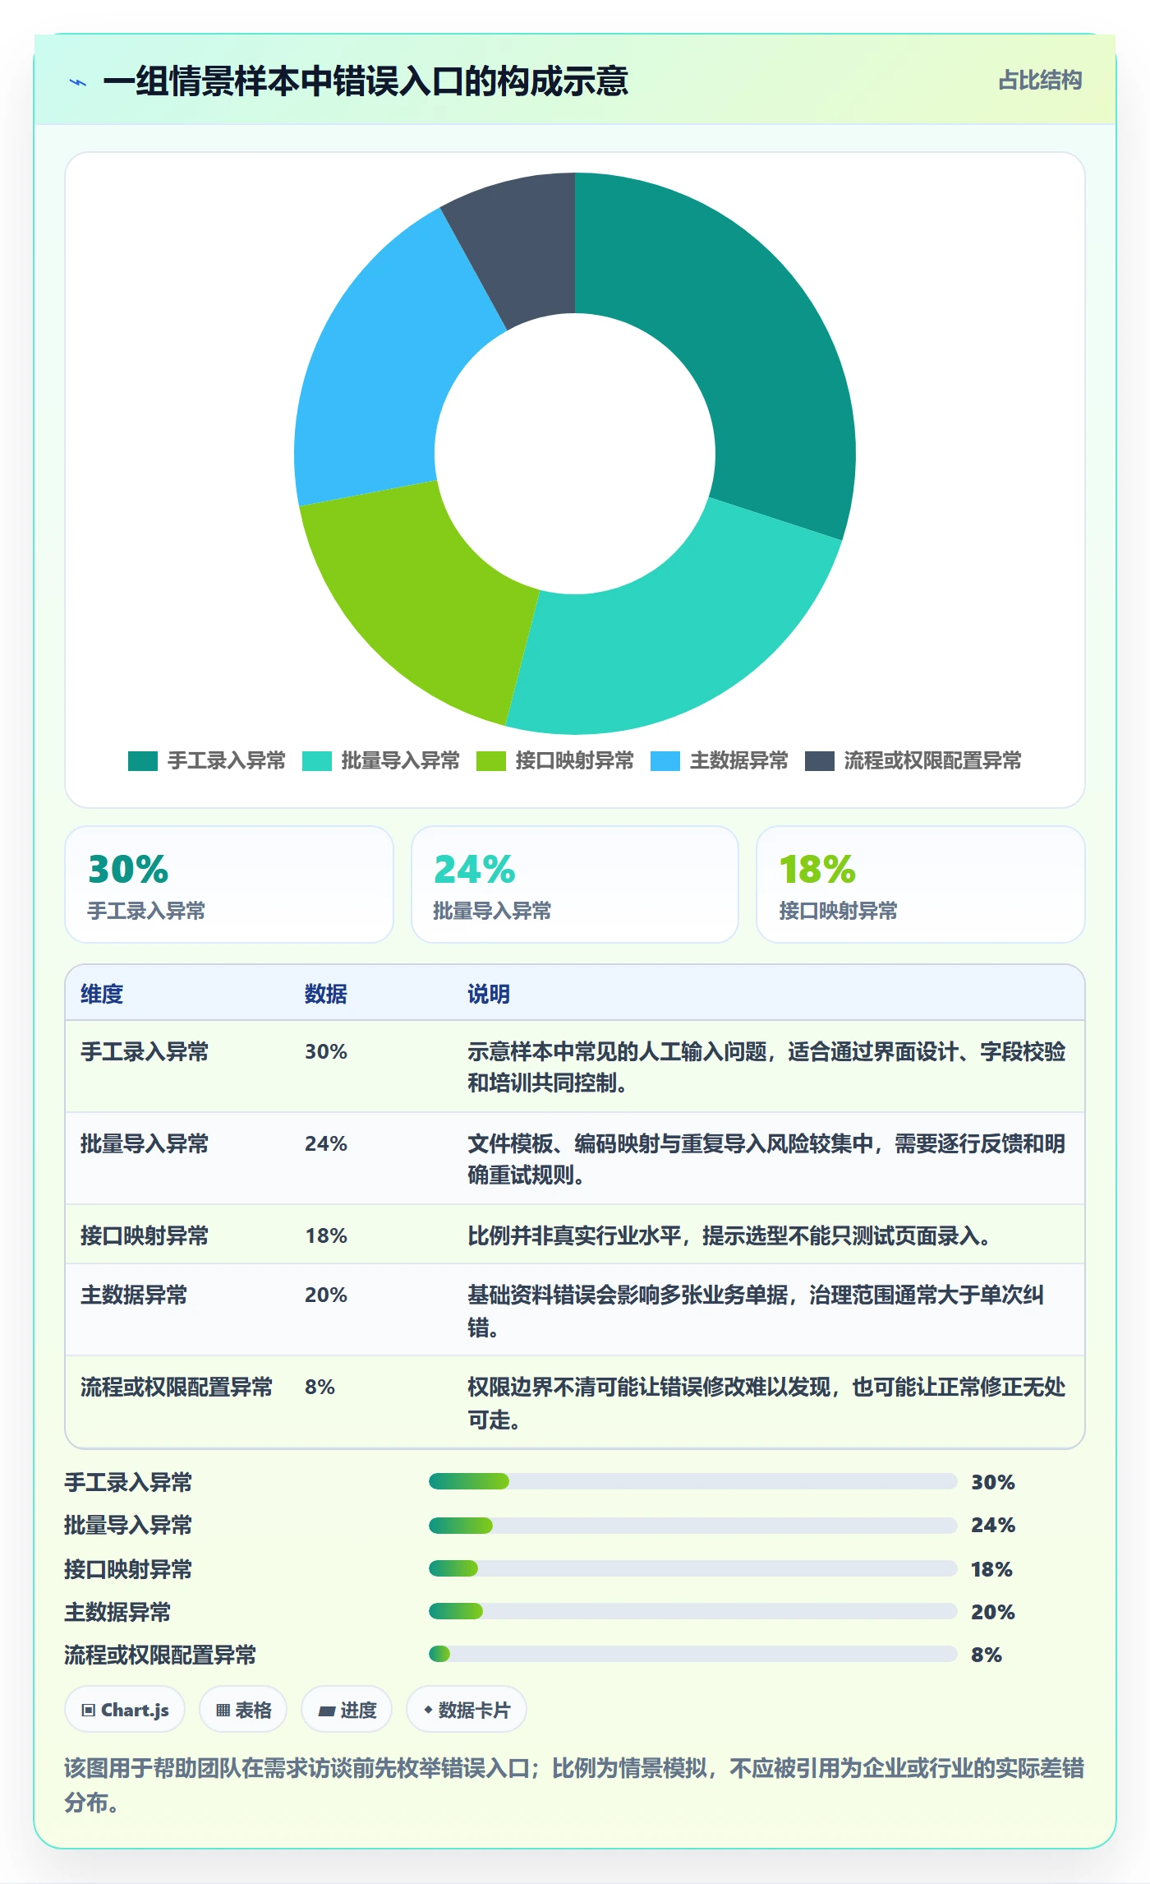Click the 30% value in table
This screenshot has width=1150, height=1884.
coord(326,1051)
